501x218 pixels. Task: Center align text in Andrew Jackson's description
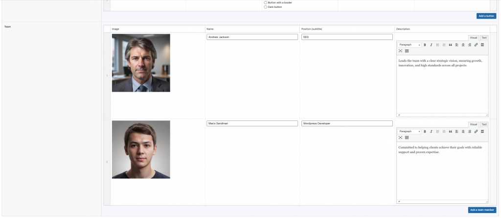click(463, 45)
